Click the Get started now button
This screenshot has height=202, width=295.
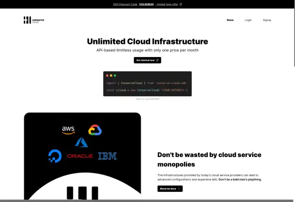(147, 60)
